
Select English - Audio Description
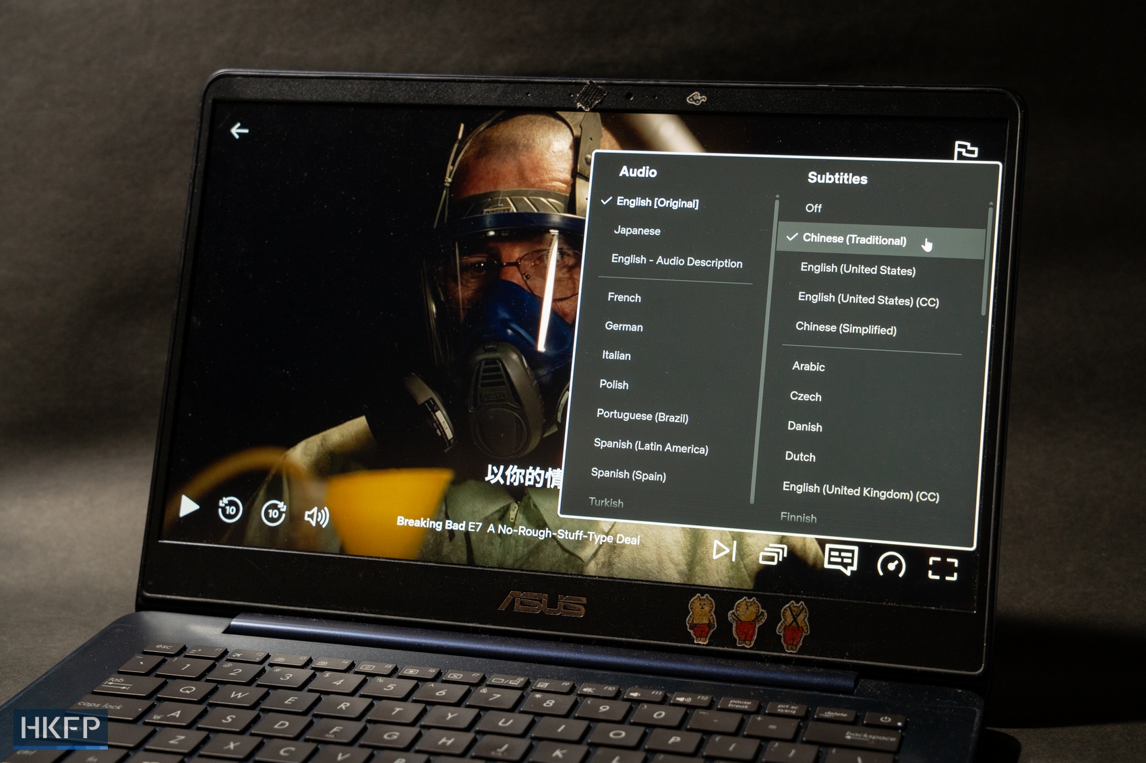[x=677, y=261]
